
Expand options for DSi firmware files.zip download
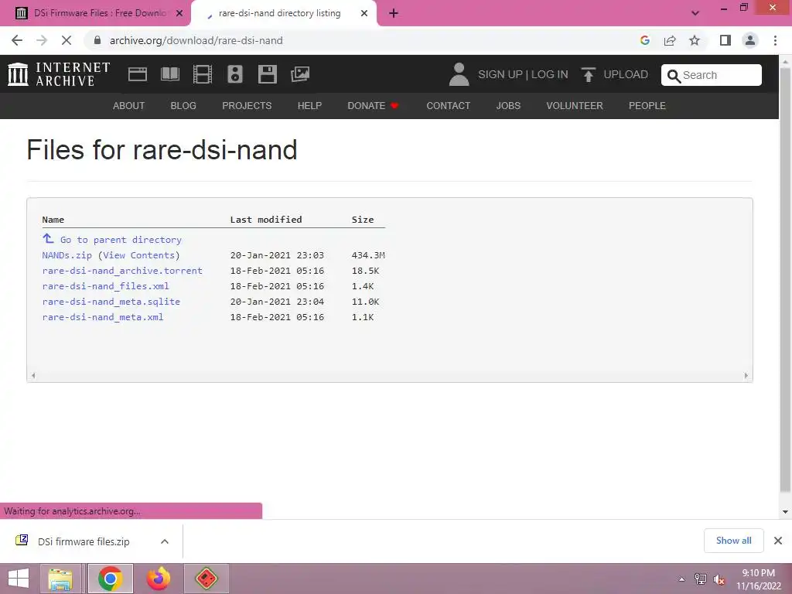[x=165, y=541]
